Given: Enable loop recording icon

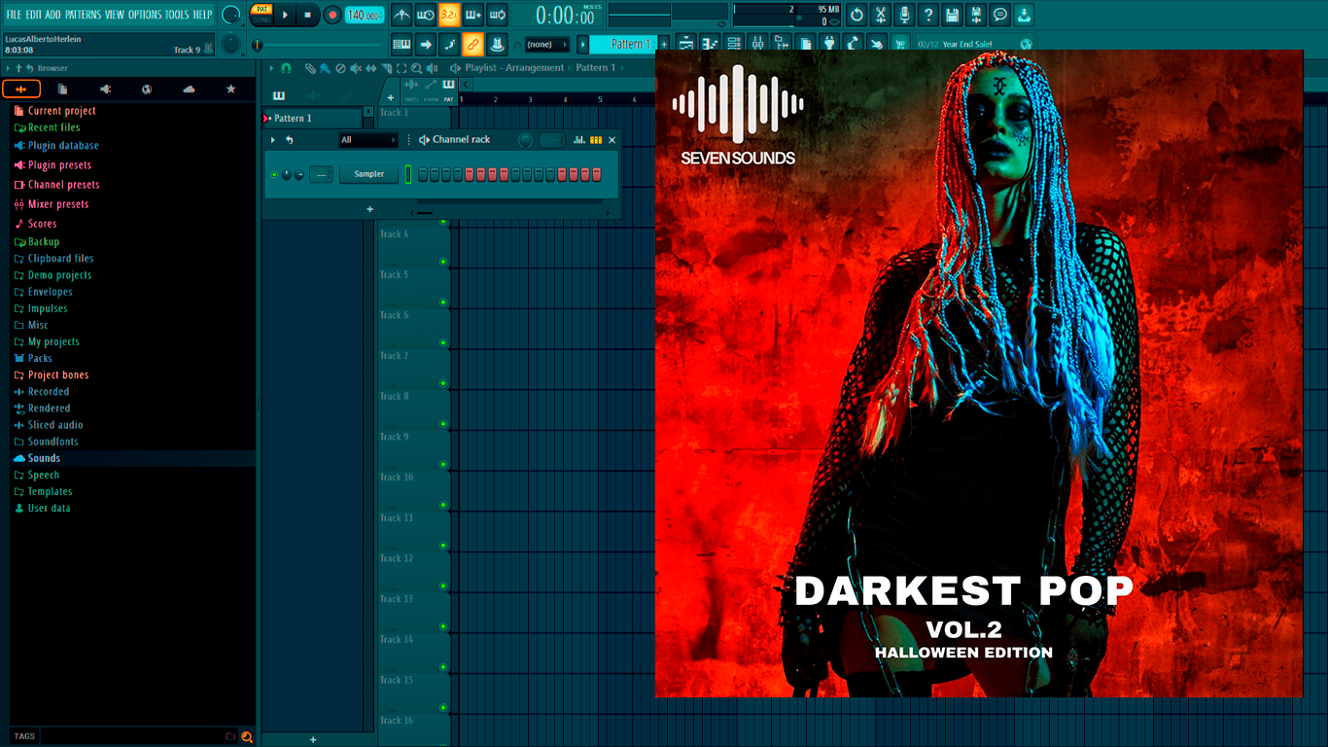Looking at the screenshot, I should (497, 16).
